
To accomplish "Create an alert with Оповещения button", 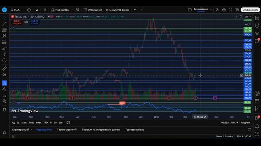I will pos(93,10).
